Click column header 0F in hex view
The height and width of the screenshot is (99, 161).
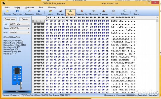[x=107, y=17]
